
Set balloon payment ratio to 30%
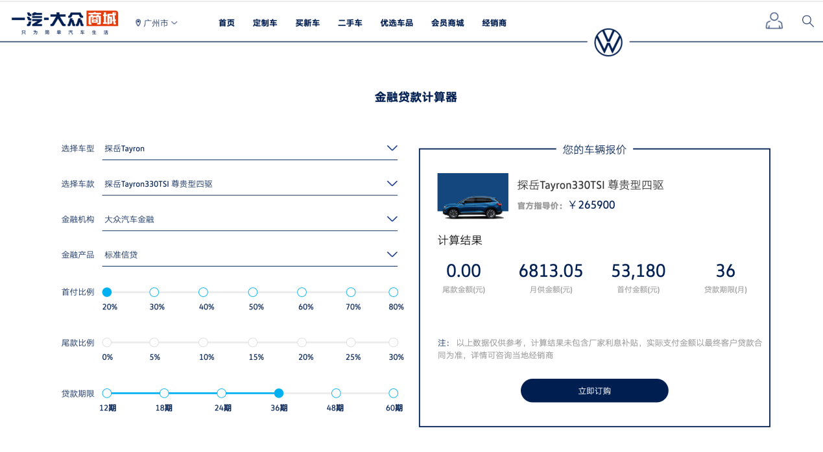point(393,342)
